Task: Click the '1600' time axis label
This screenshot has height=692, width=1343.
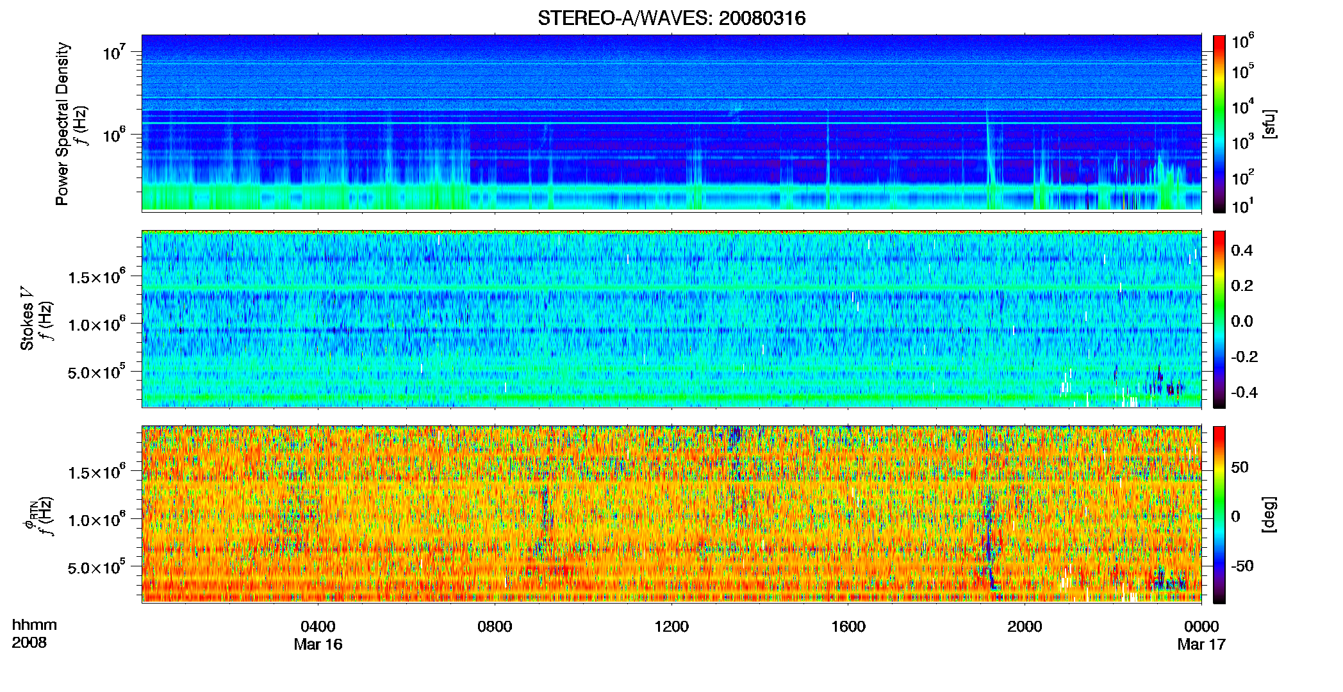Action: [848, 627]
